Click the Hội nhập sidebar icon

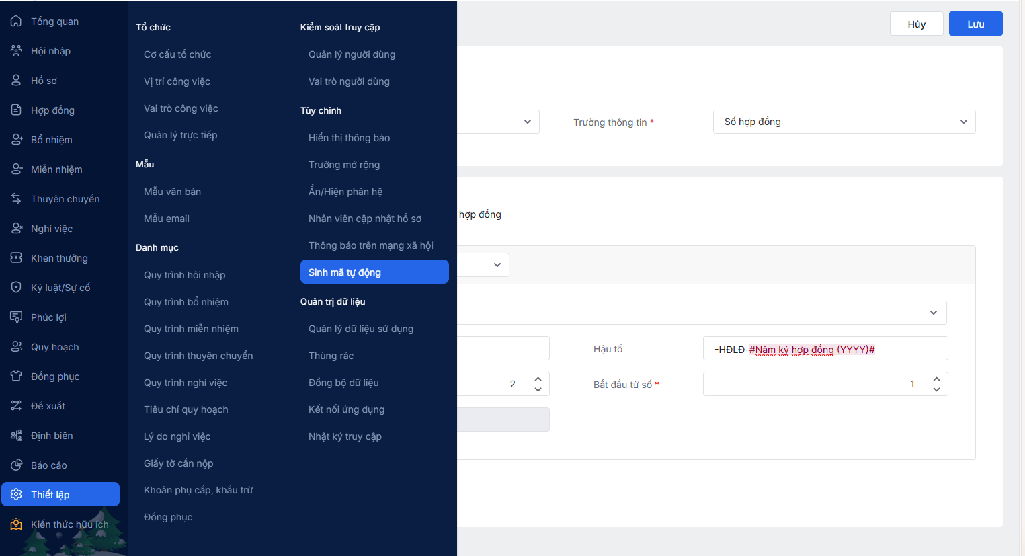(x=16, y=51)
